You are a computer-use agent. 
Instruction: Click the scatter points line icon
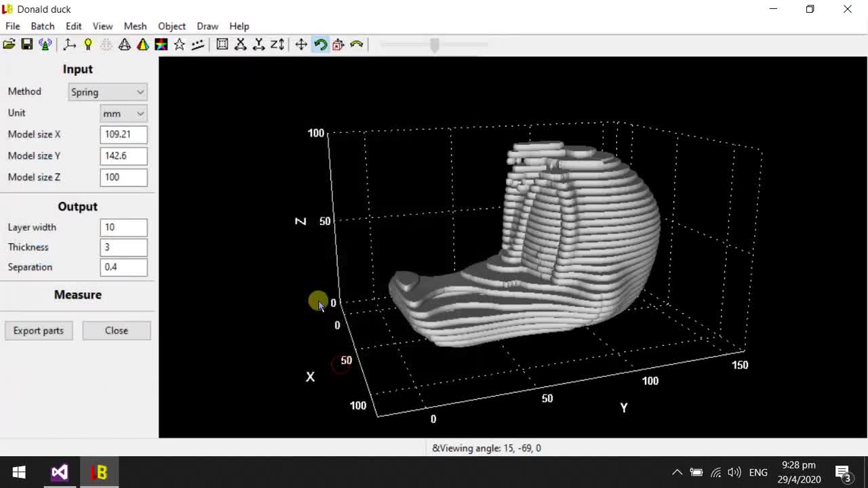[197, 45]
